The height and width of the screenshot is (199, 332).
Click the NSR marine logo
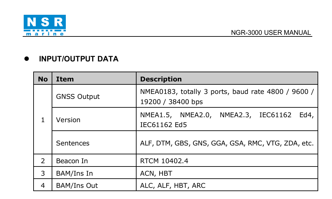point(44,25)
